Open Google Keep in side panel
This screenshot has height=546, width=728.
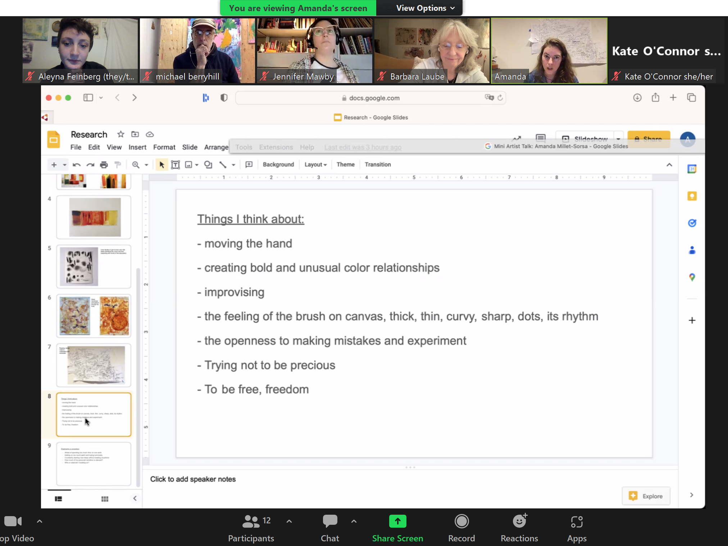[692, 196]
